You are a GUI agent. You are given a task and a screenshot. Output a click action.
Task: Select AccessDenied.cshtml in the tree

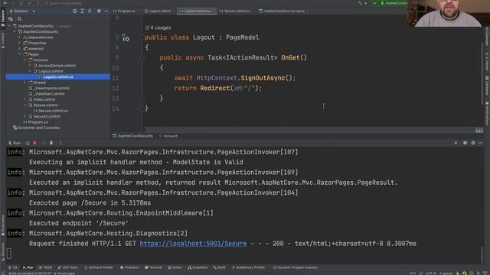click(57, 66)
